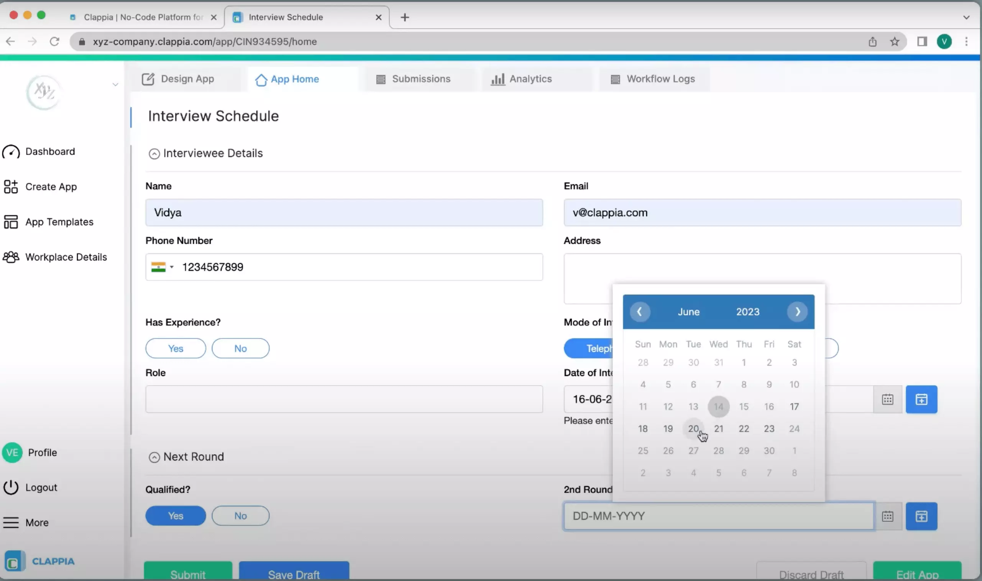Choose No under Qualified
982x581 pixels.
click(240, 515)
